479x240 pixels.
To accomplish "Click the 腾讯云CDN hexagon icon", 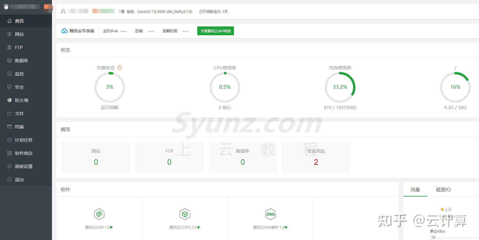I will 99,214.
